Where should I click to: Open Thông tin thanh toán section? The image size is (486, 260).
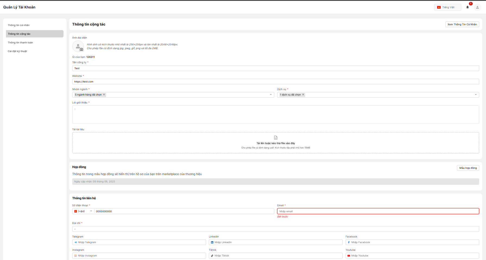coord(20,43)
